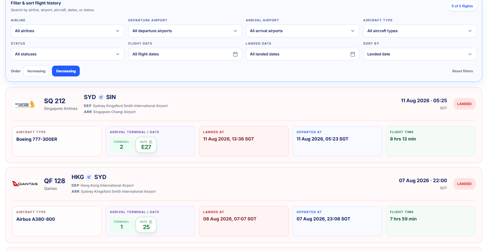Open the Sort by Landed date dropdown

click(420, 54)
